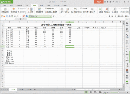Click the fx insert function icon
Image resolution: width=130 pixels, height=94 pixels.
pyautogui.click(x=23, y=19)
